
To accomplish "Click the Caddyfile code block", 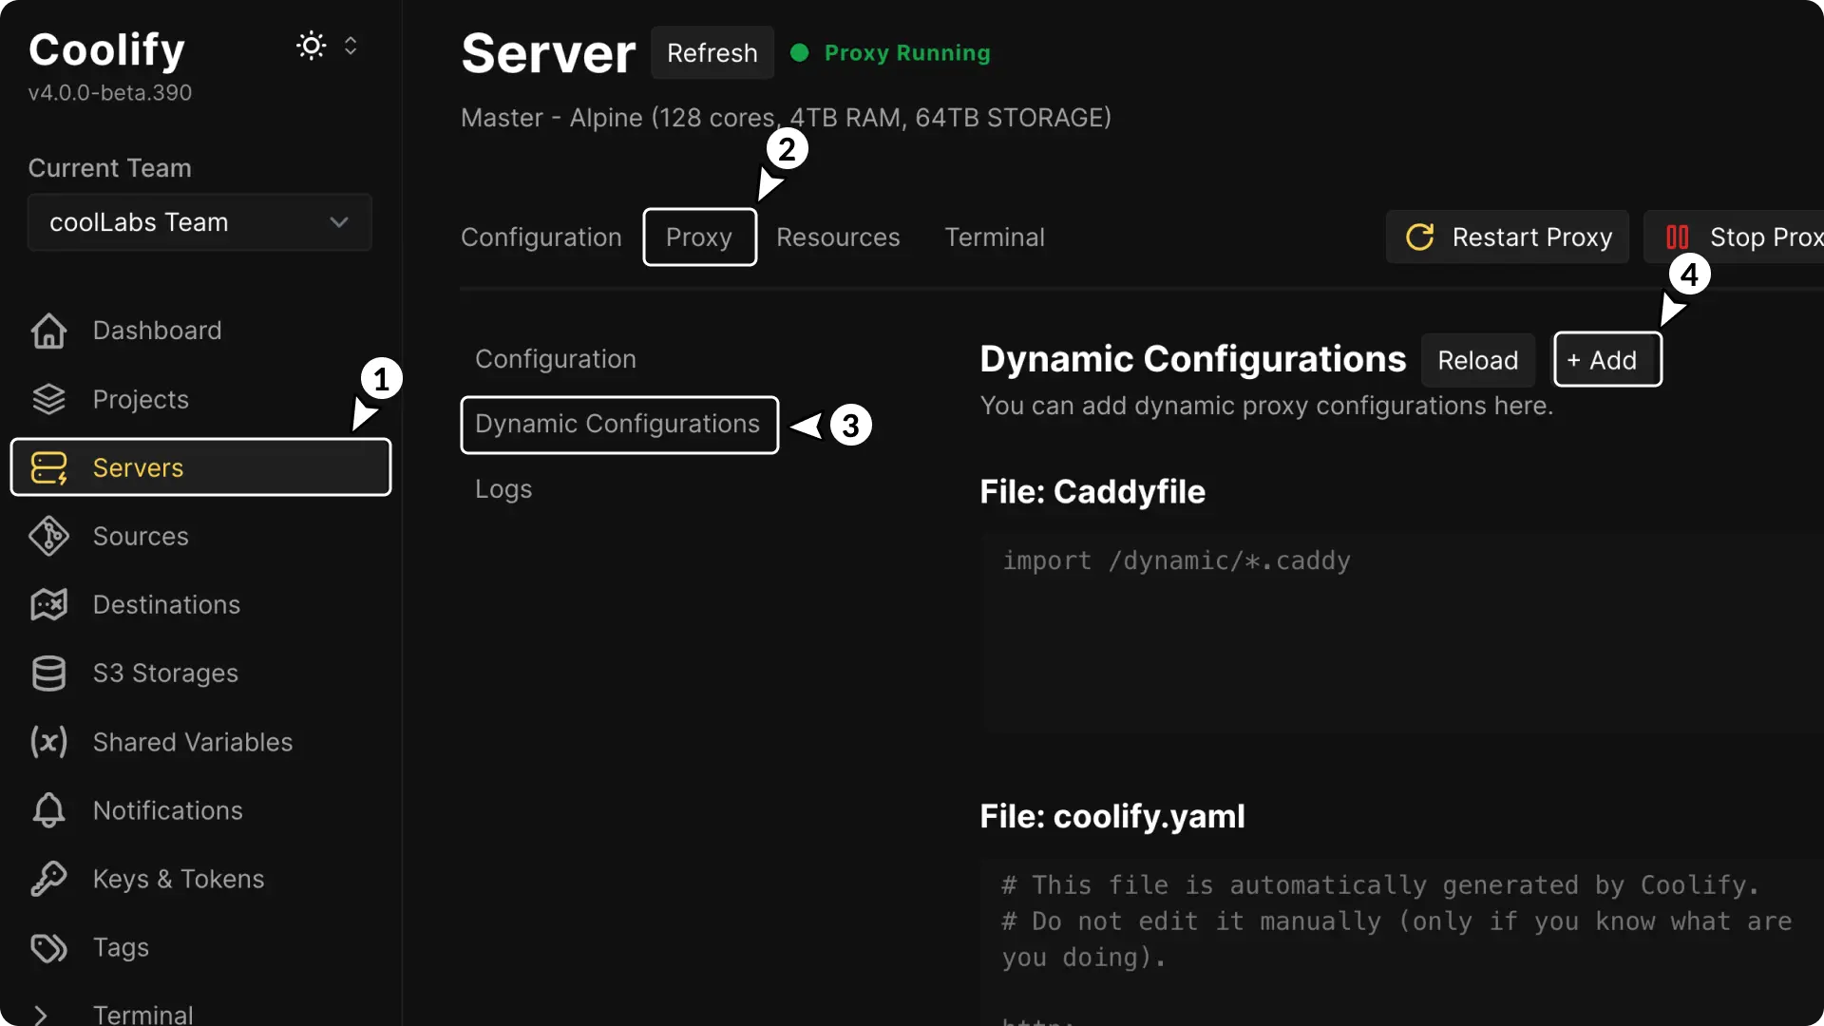I will [1403, 632].
